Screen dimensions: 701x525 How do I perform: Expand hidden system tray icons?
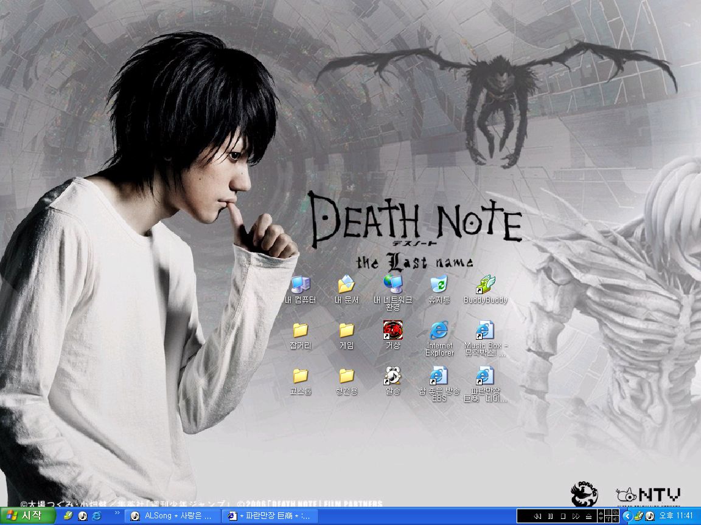click(628, 516)
